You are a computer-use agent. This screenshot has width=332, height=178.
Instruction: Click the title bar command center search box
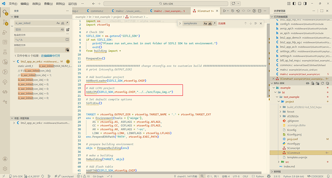(166, 3)
